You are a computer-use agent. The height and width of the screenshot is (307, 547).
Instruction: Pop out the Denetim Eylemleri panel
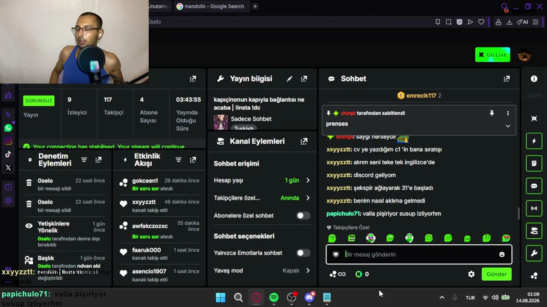coord(98,160)
